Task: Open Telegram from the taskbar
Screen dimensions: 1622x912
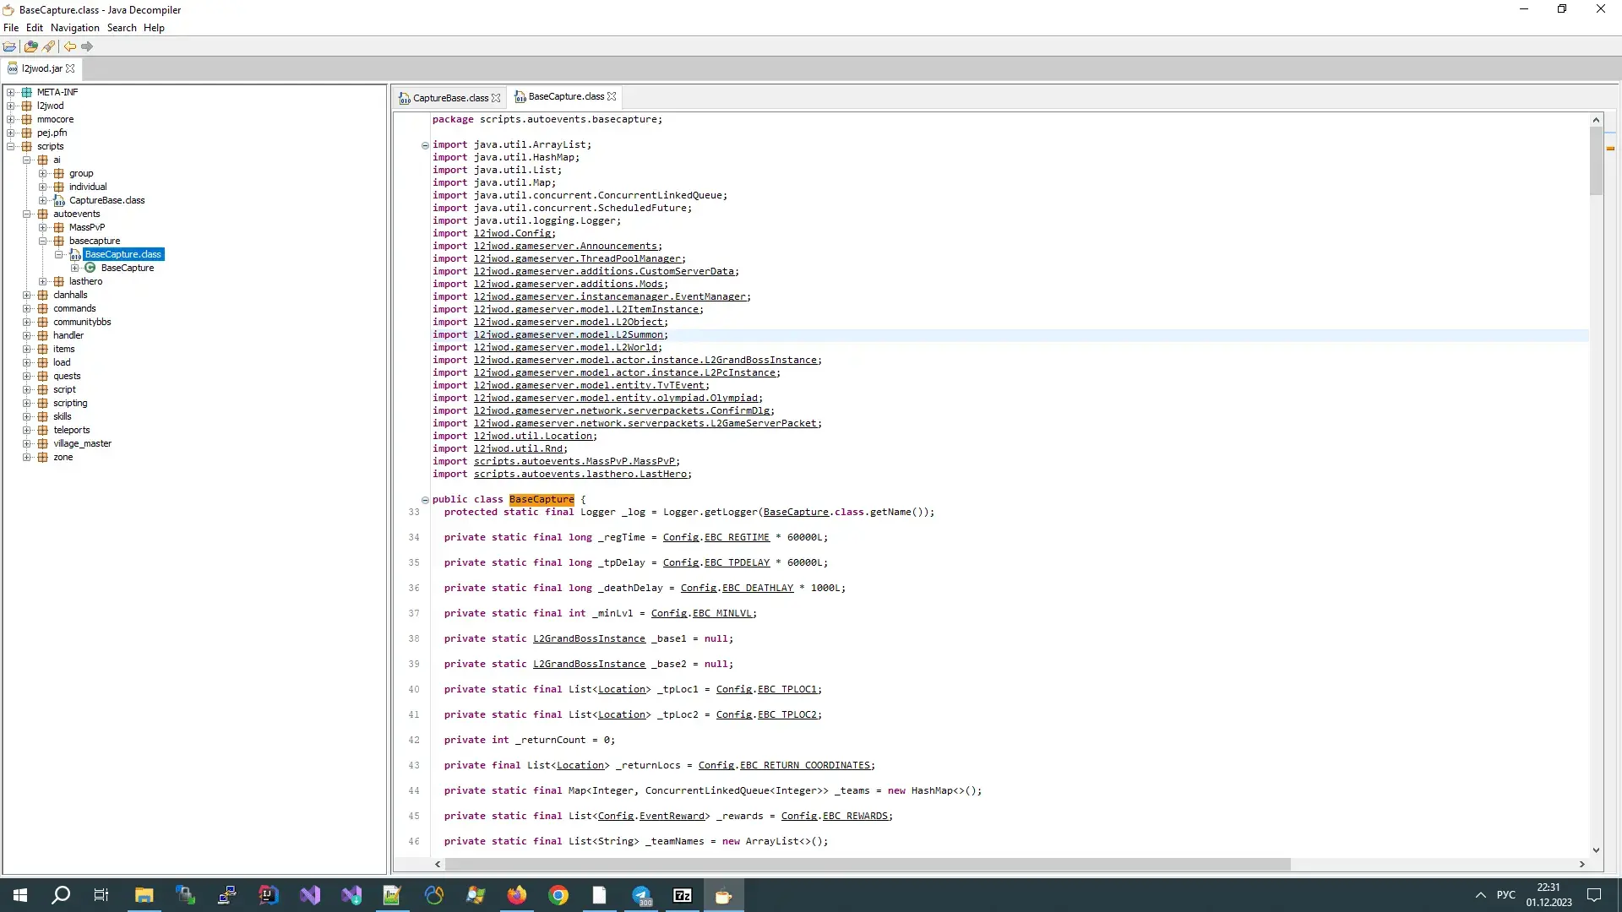Action: coord(641,895)
